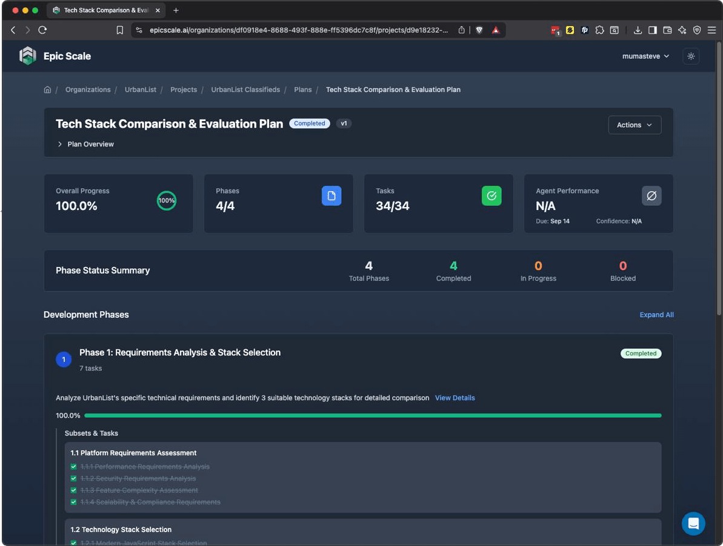Toggle task 1.1.2 Security Requirements Analysis checkbox
Image resolution: width=723 pixels, height=546 pixels.
[x=73, y=479]
